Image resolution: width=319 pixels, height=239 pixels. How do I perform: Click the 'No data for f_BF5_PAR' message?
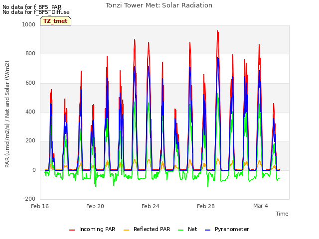(x=32, y=7)
